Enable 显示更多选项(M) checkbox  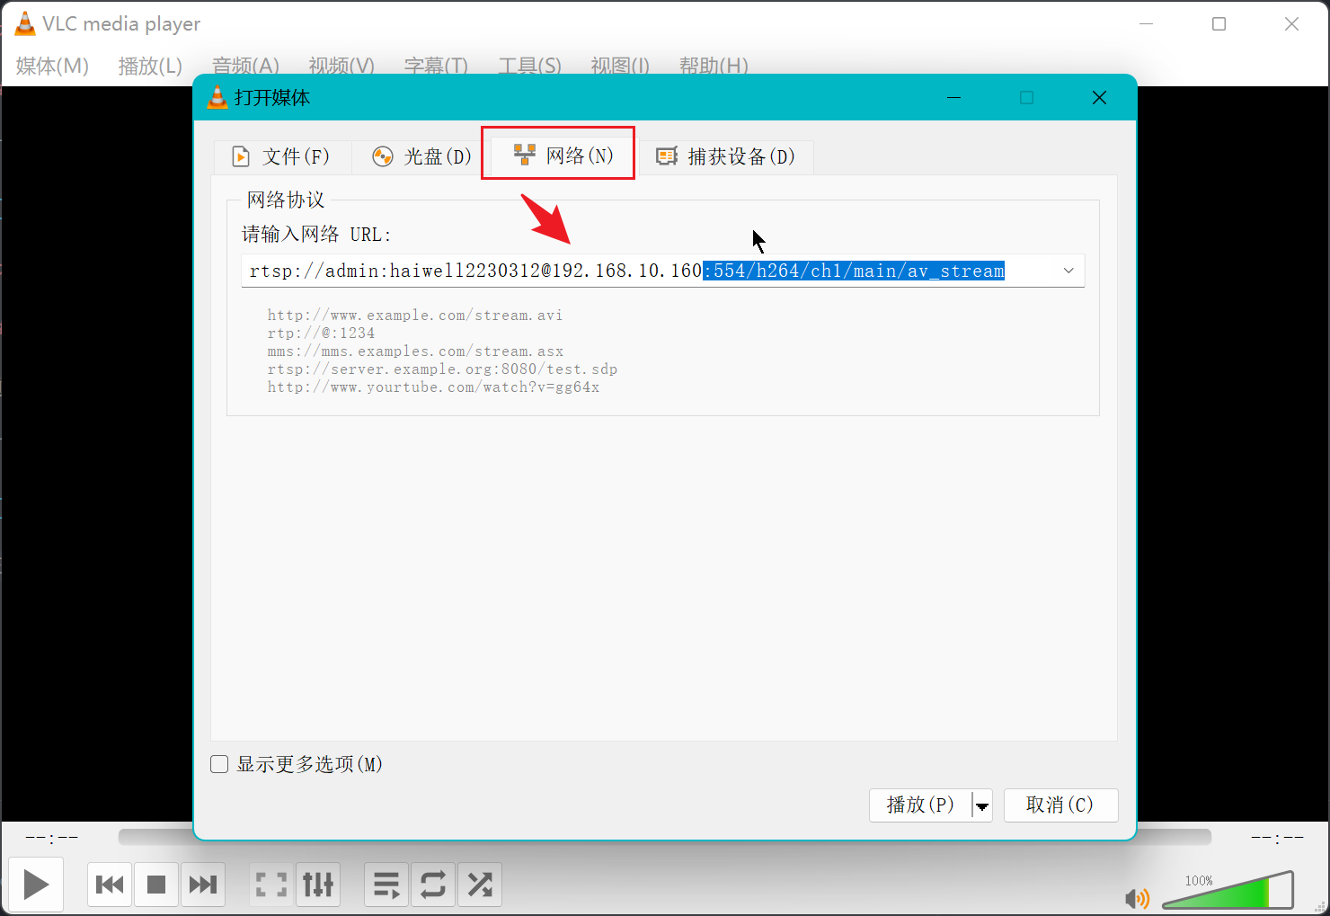219,764
